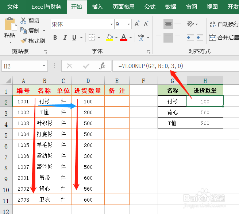This screenshot has width=239, height=214.
Task: Open the 文件 (File) tab
Action: pyautogui.click(x=13, y=7)
